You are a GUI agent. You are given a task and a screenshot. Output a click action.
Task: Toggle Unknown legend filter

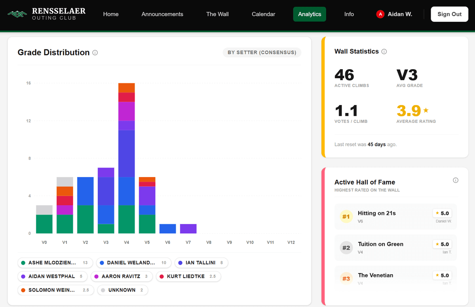tap(123, 290)
